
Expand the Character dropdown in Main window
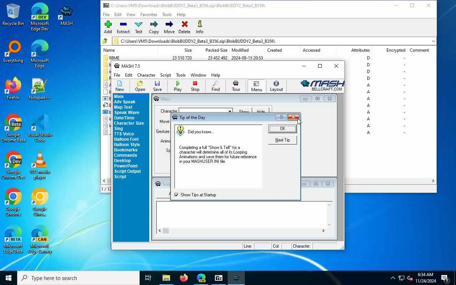[230, 112]
